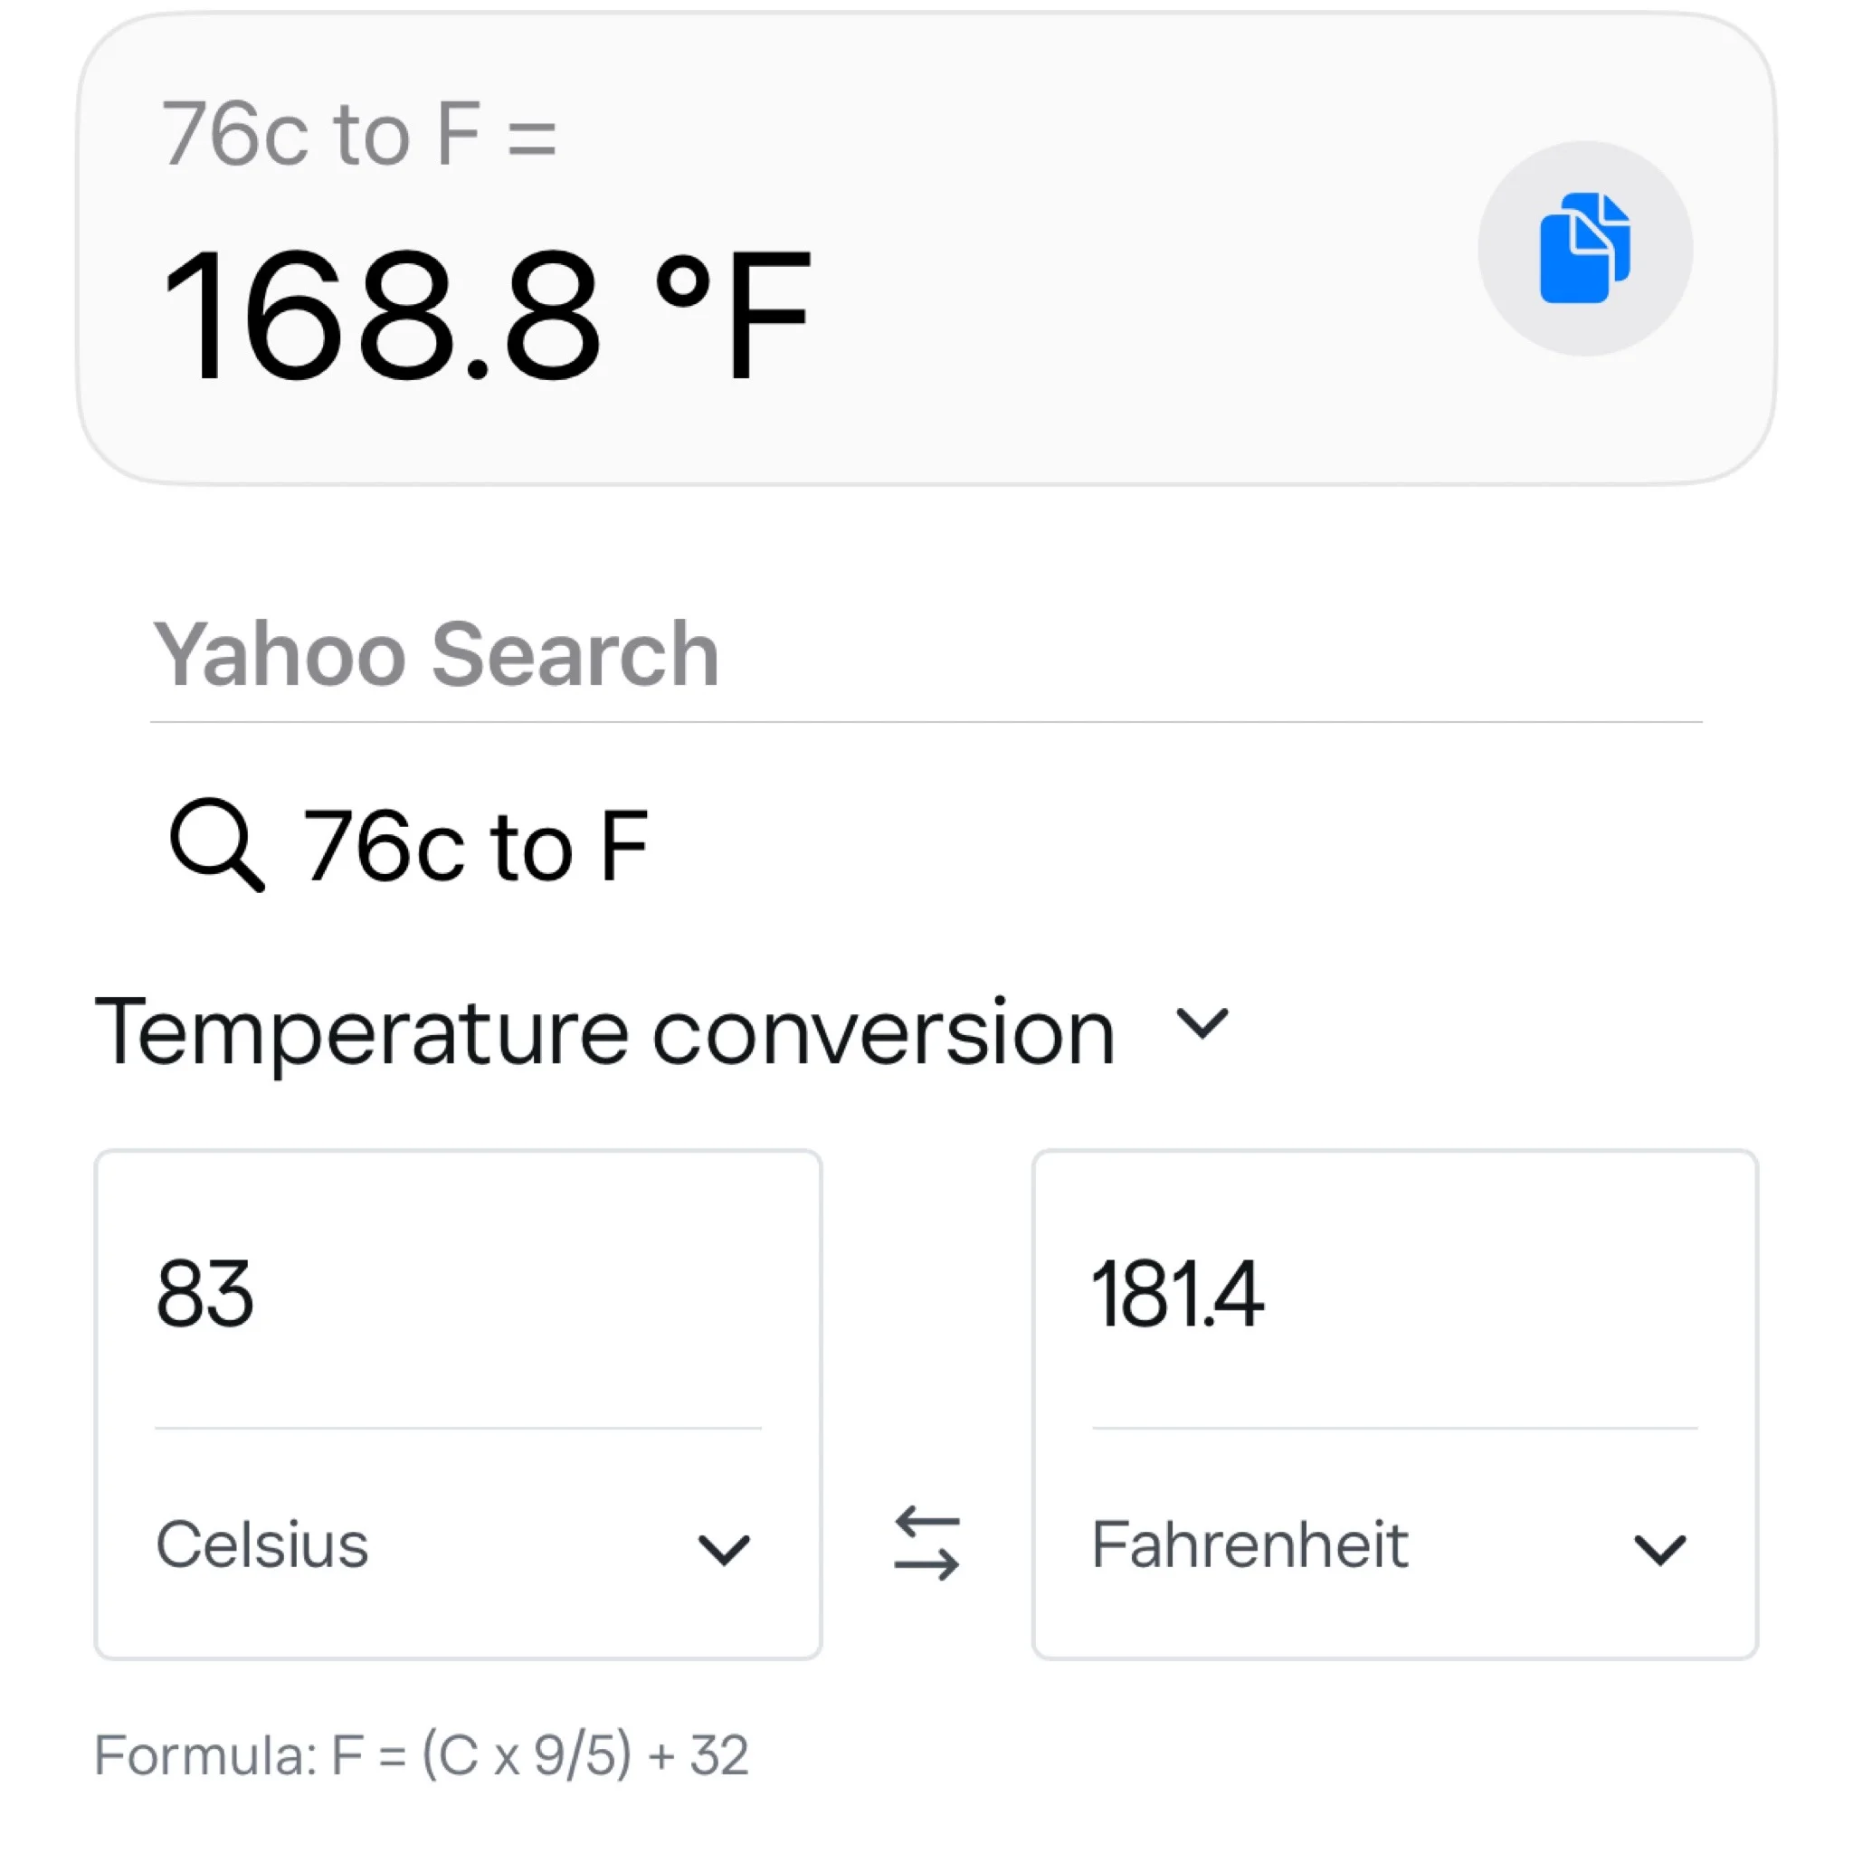Screen dimensions: 1853x1853
Task: Click the magnifier icon beside 76c to F
Action: 216,844
